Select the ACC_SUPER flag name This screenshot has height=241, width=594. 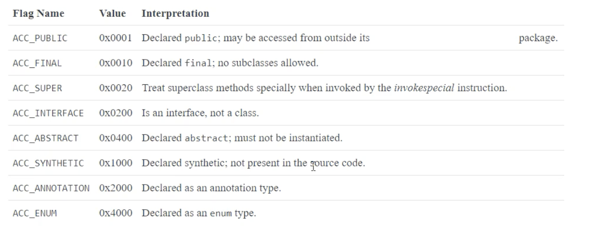37,88
